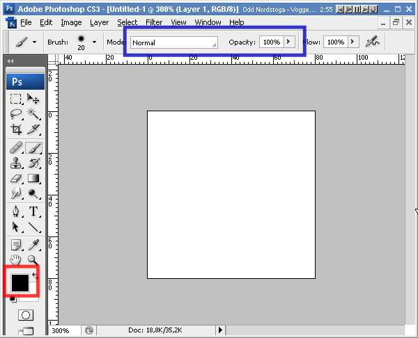Open the Image menu
The image size is (418, 338).
(71, 22)
